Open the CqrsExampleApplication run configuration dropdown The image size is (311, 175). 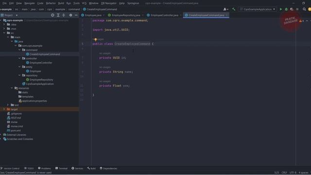click(x=258, y=9)
